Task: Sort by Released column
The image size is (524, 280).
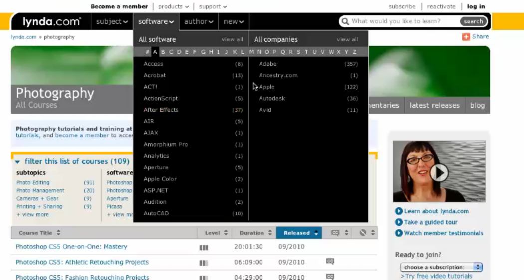Action: point(299,233)
